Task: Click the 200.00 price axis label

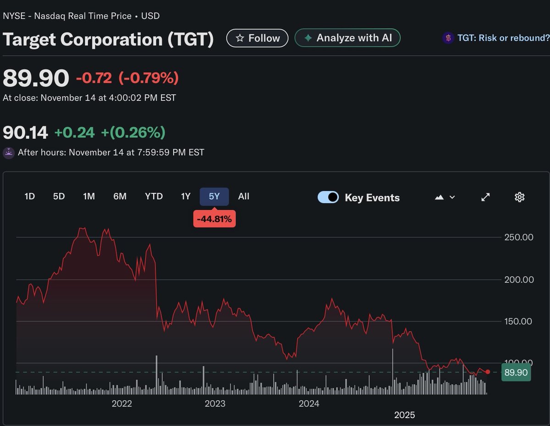Action: point(519,279)
